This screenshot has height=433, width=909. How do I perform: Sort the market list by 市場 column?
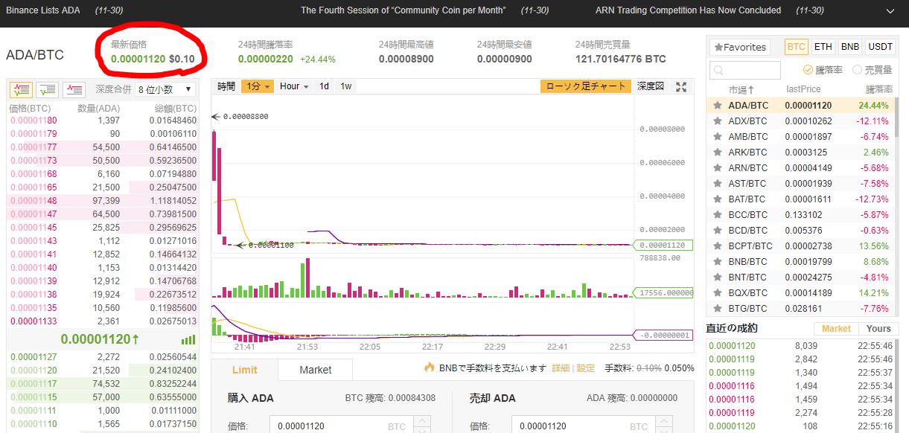coord(741,89)
